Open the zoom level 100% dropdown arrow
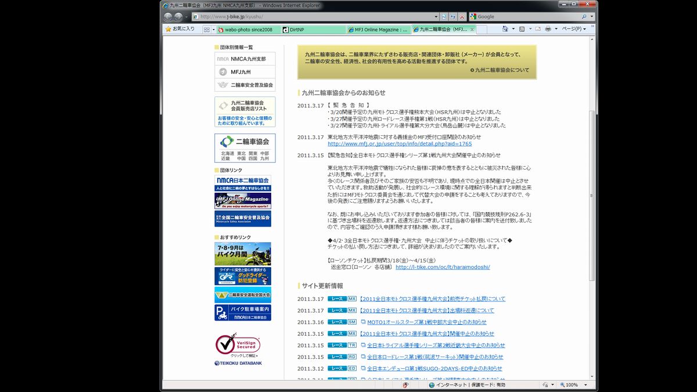Screen dimensions: 697x392 pos(585,384)
